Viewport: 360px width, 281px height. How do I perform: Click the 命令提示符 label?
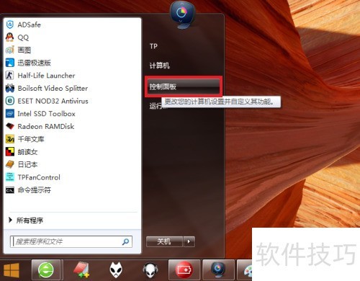click(35, 190)
